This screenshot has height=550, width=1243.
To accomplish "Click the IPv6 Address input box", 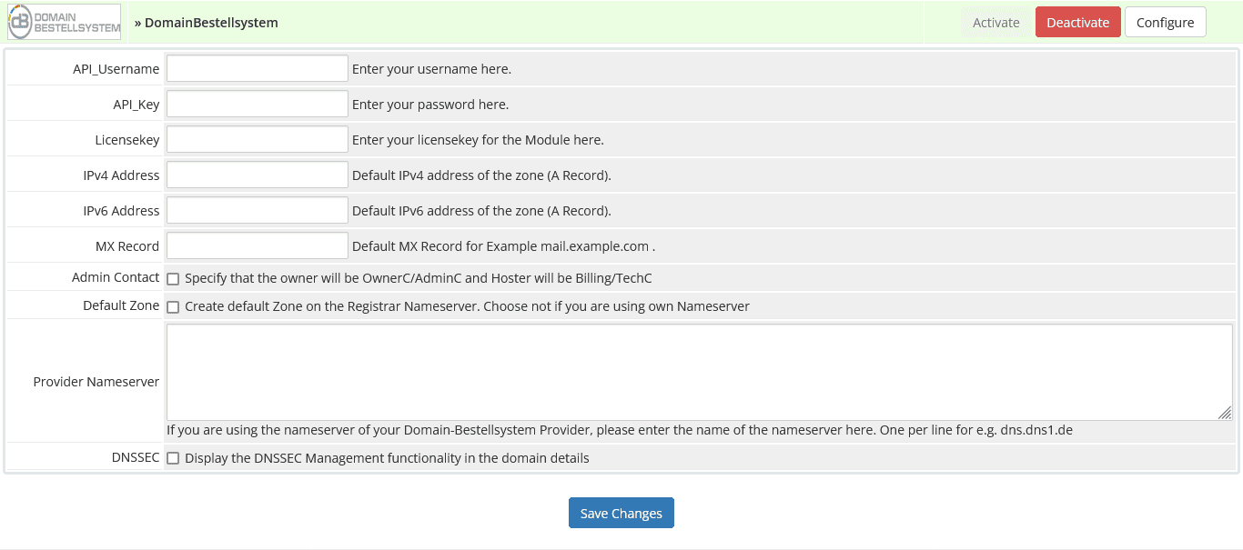I will (258, 211).
